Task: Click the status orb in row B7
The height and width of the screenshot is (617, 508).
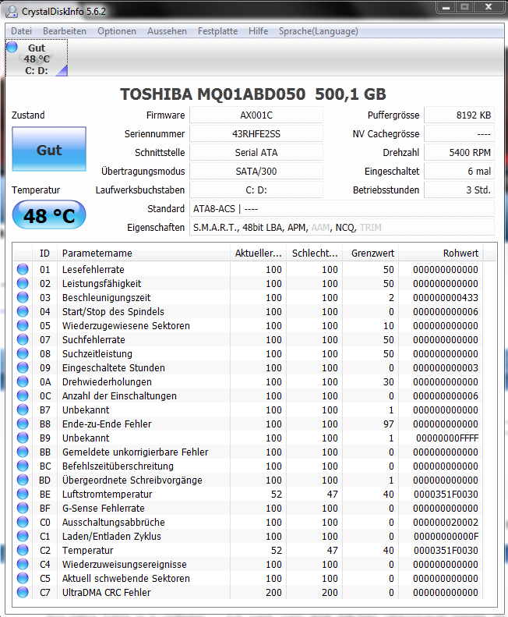Action: [x=23, y=410]
